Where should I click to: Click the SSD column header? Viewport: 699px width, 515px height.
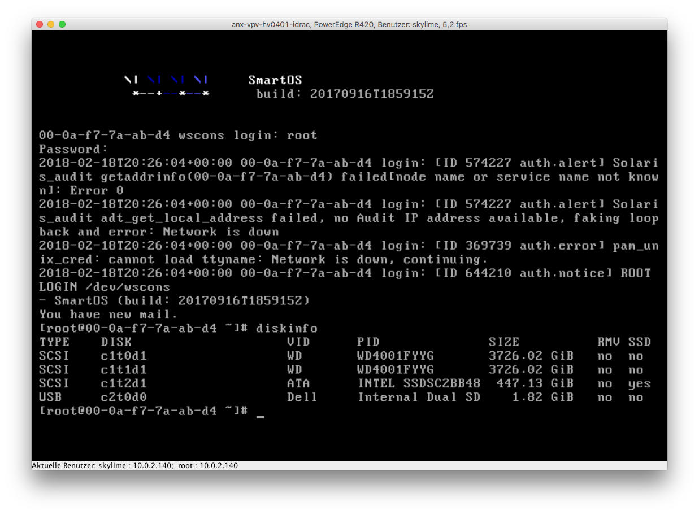(639, 342)
